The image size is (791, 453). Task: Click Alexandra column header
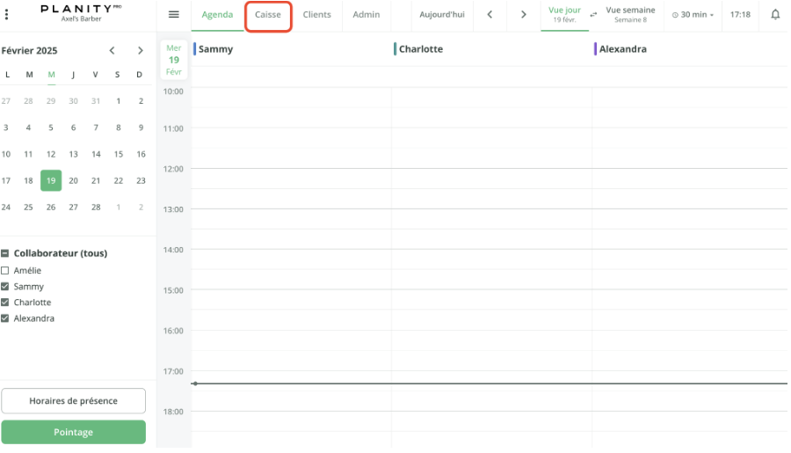click(622, 49)
